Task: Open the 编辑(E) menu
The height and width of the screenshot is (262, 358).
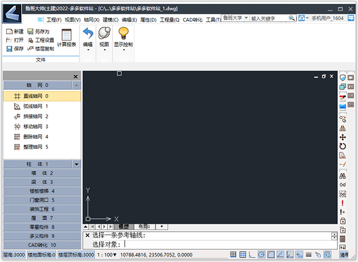Action: (129, 20)
